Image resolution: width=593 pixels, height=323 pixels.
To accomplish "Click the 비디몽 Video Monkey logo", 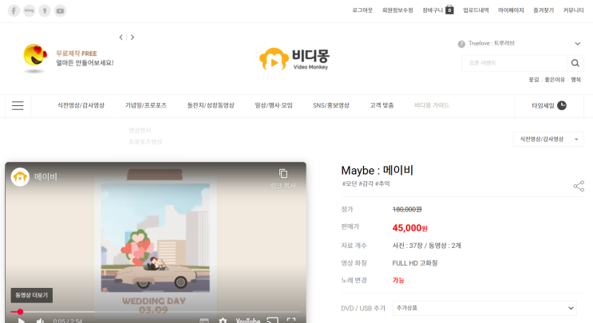I will 295,59.
